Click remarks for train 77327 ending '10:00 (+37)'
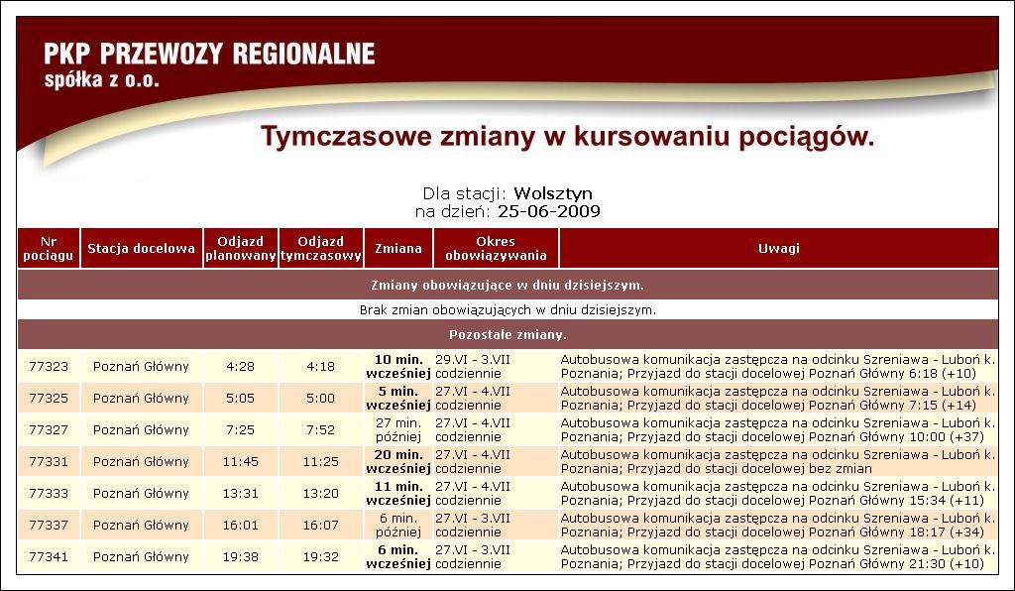This screenshot has height=591, width=1015. [x=778, y=429]
